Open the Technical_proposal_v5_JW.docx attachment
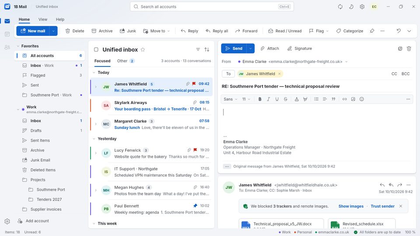 [x=281, y=224]
